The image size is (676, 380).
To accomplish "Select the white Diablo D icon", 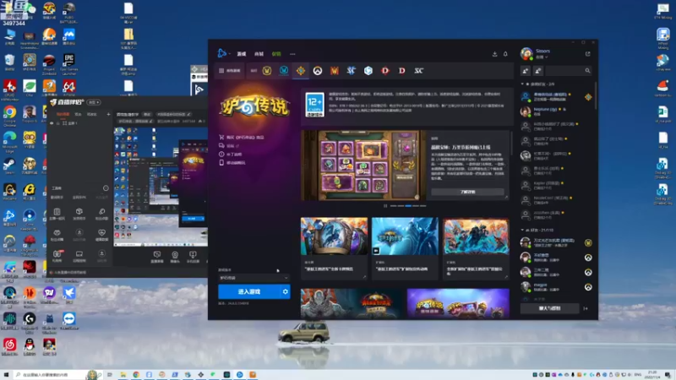I will click(402, 71).
